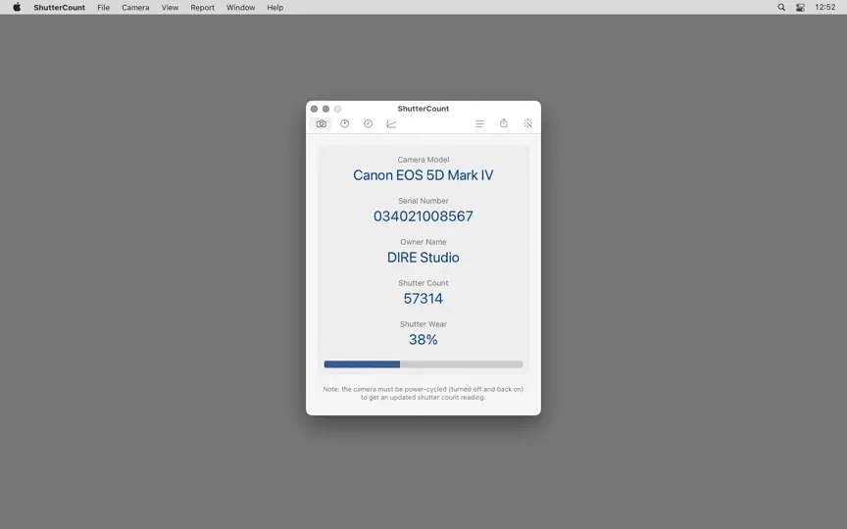
Task: Click the shutter wear value 38%
Action: pos(423,340)
